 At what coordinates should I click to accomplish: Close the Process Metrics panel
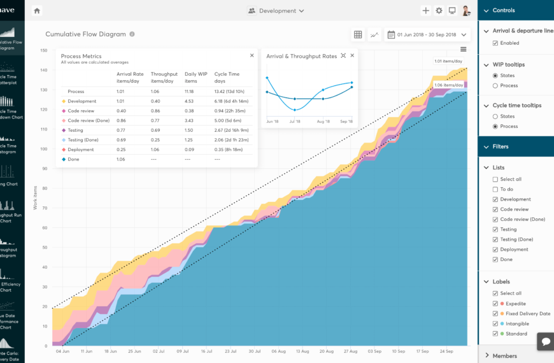pyautogui.click(x=252, y=55)
